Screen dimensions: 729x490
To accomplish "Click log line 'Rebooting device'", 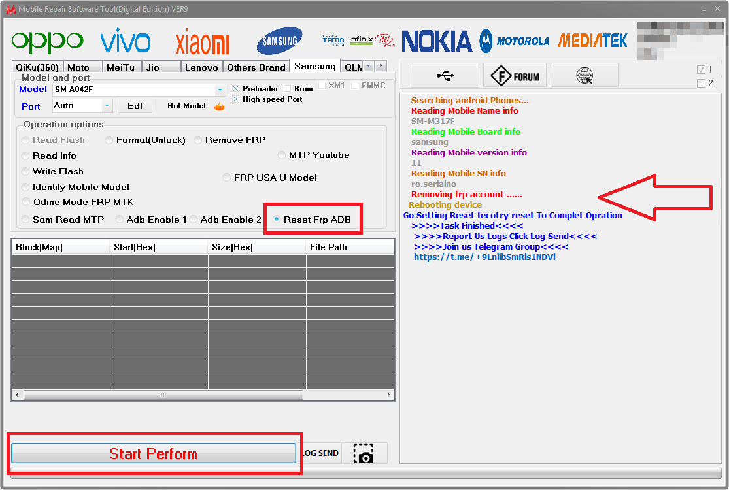I will (445, 205).
